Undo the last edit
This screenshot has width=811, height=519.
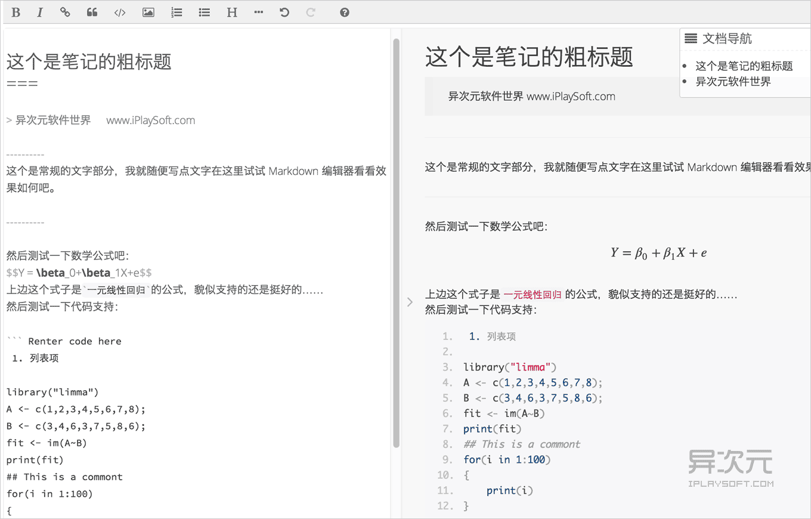(284, 12)
